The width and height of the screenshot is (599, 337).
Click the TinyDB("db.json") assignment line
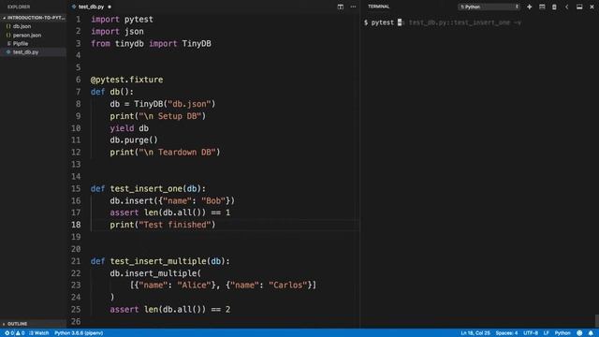click(163, 104)
